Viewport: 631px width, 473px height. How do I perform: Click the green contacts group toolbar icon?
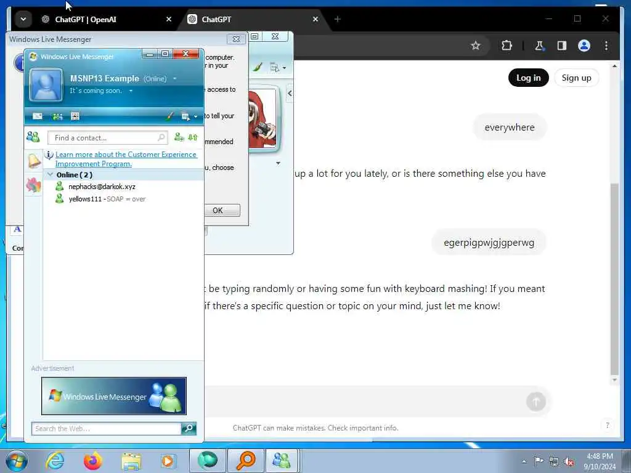pyautogui.click(x=57, y=116)
